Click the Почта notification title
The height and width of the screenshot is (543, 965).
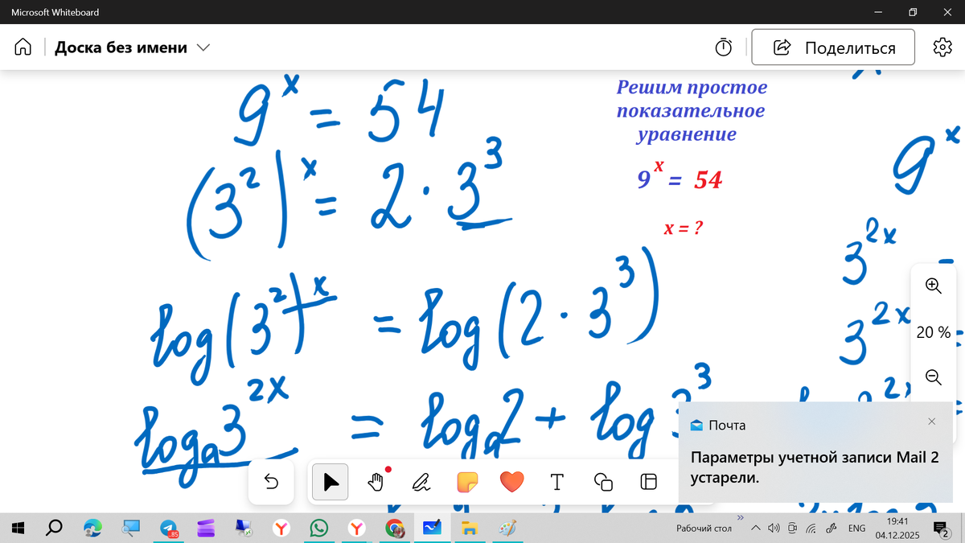click(727, 425)
